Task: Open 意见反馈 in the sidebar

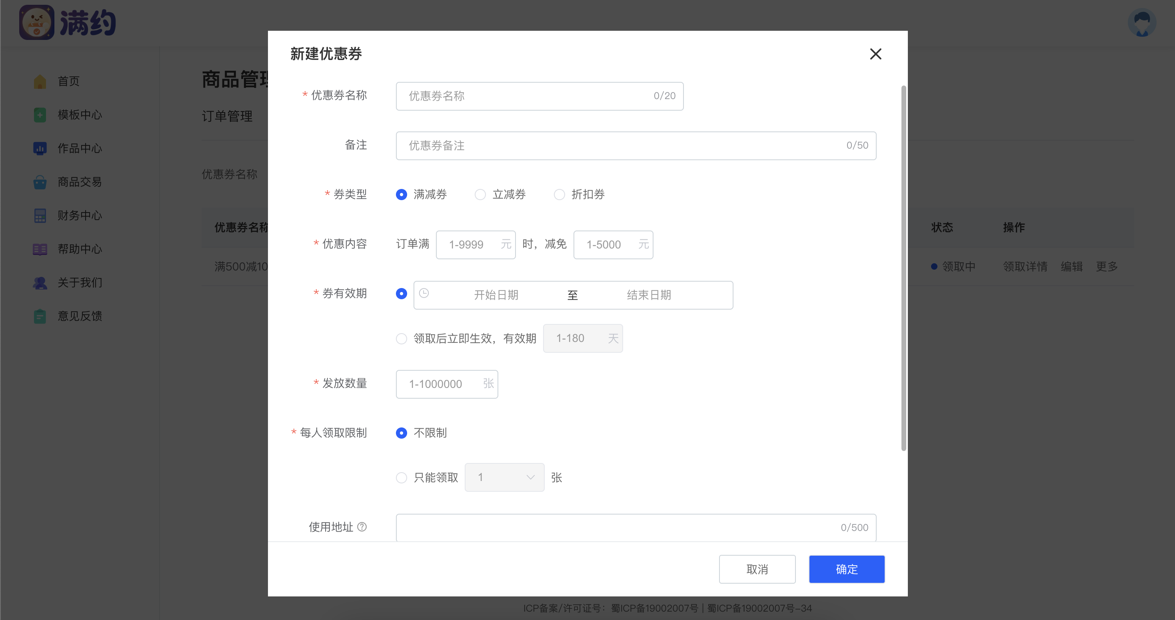Action: click(x=80, y=316)
